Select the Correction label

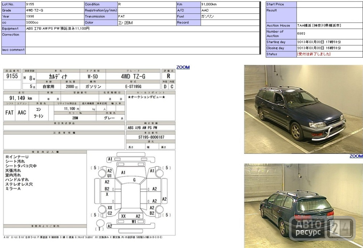pyautogui.click(x=11, y=35)
